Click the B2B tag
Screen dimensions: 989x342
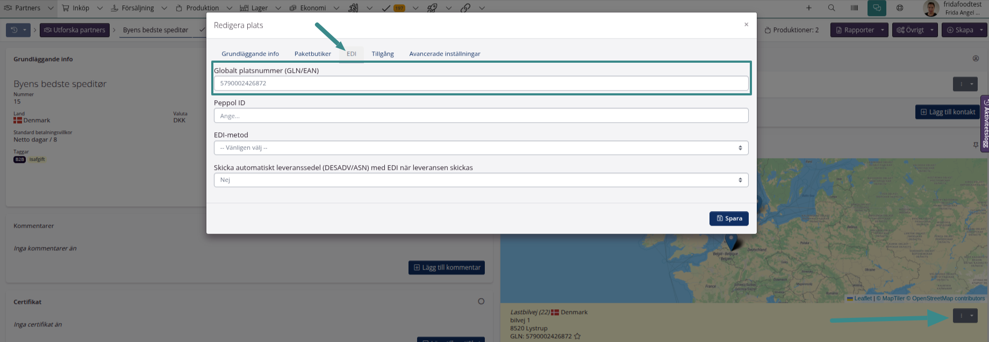click(19, 160)
